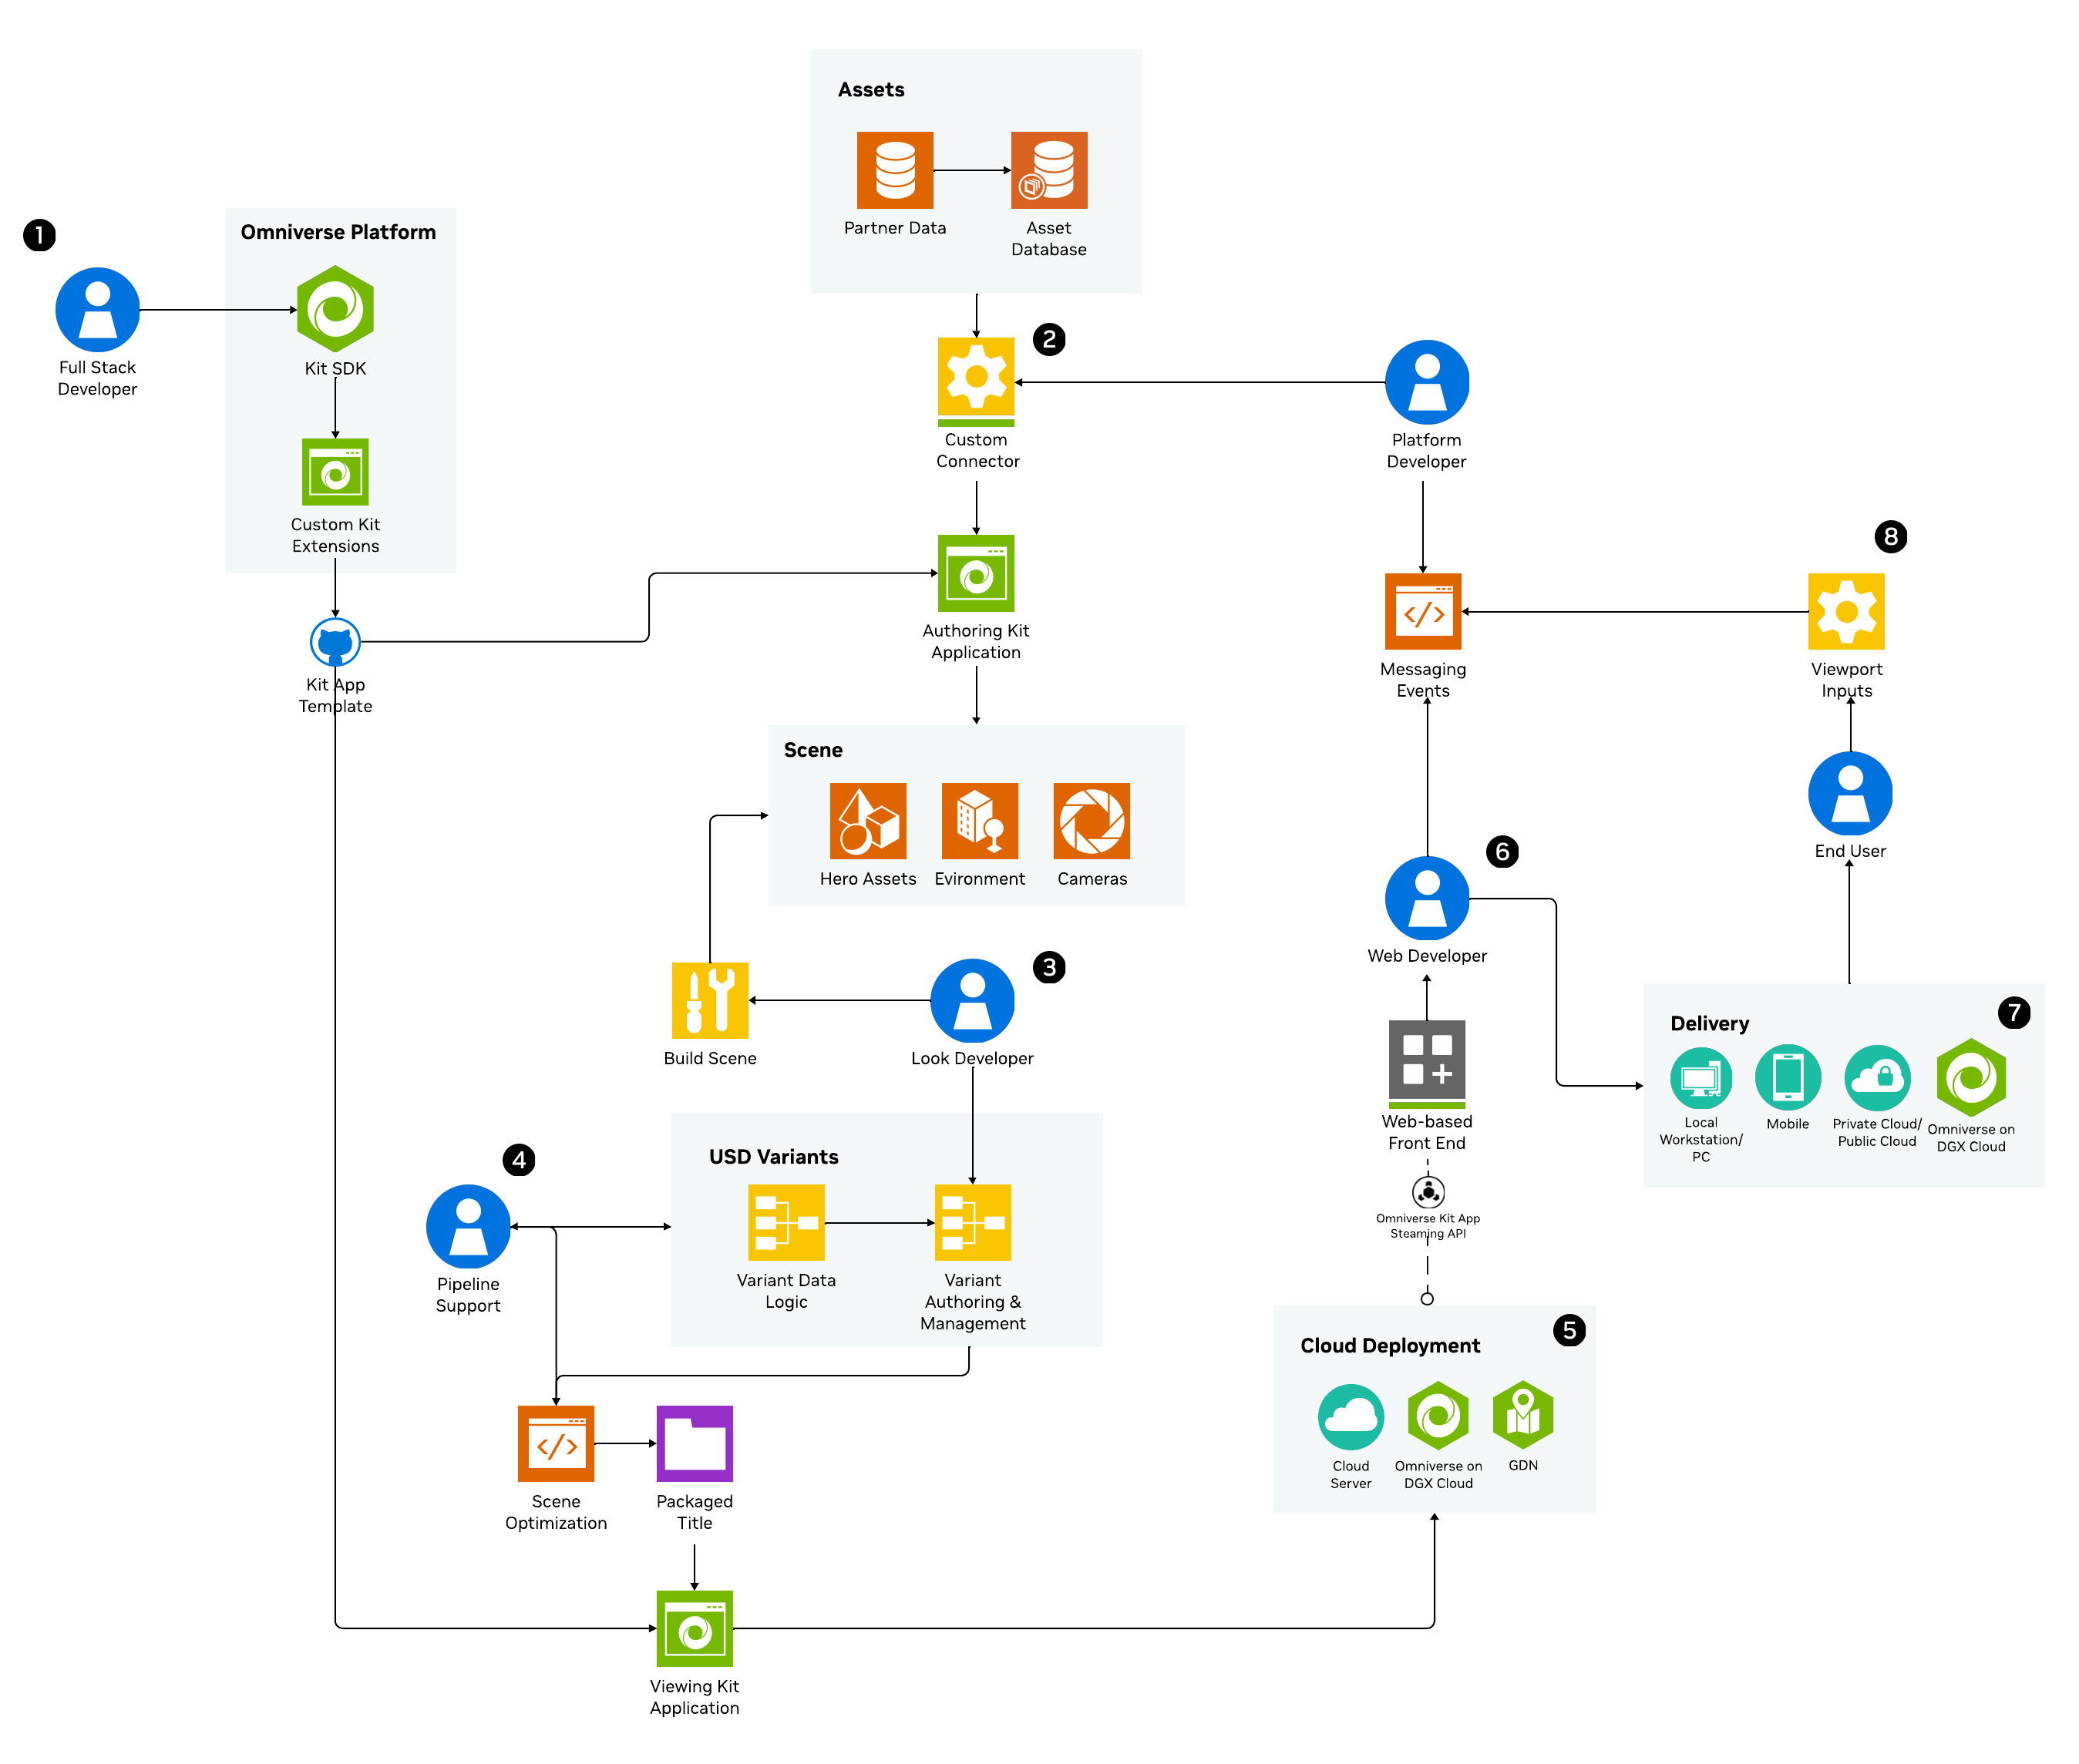This screenshot has width=2079, height=1764.
Task: Click the Scene Optimization code icon
Action: [x=556, y=1444]
